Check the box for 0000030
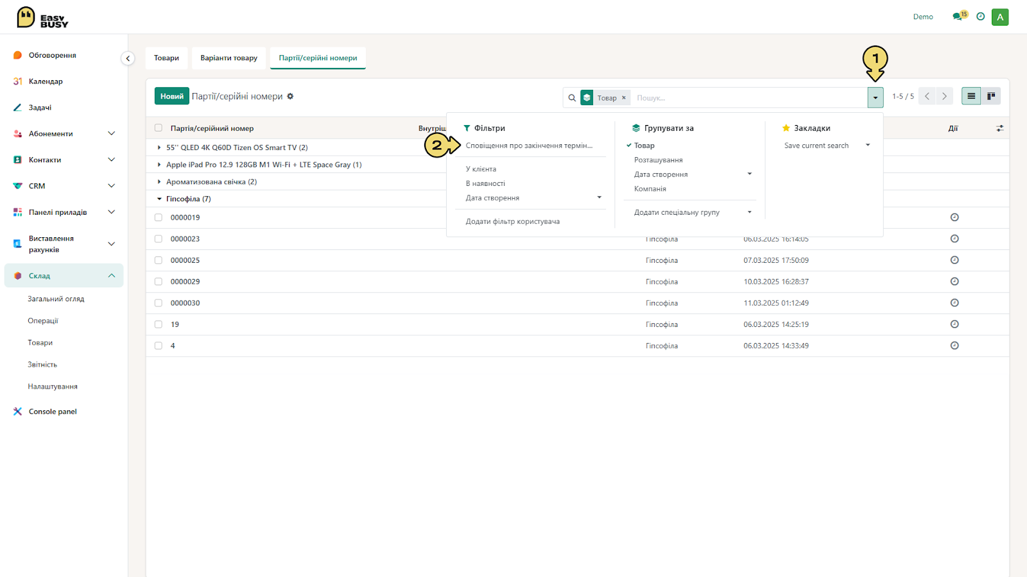Viewport: 1027px width, 577px height. 159,303
